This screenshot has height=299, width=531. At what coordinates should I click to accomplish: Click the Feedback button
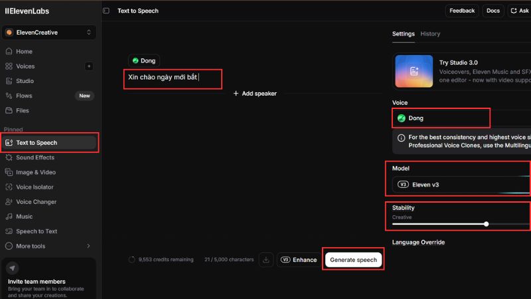[x=462, y=11]
